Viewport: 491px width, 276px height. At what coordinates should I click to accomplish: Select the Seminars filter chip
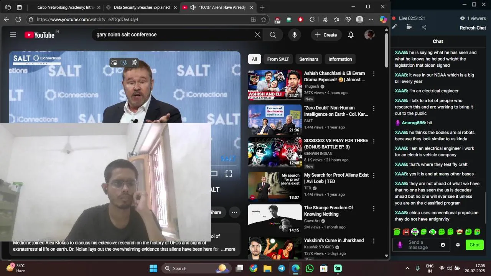tap(309, 59)
